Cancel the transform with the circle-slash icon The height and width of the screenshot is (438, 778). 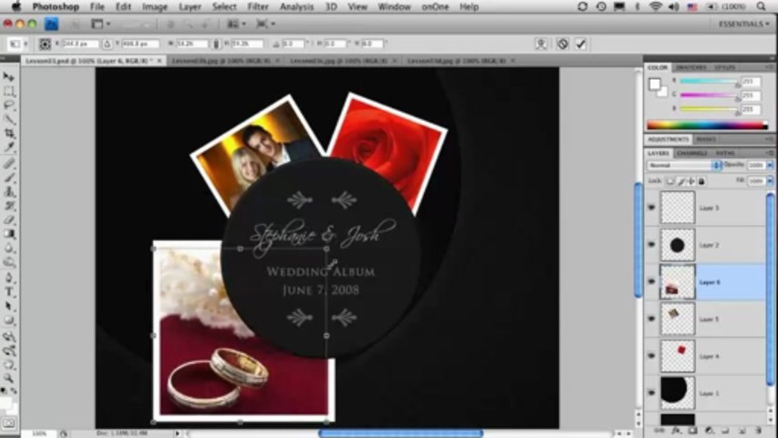click(562, 44)
